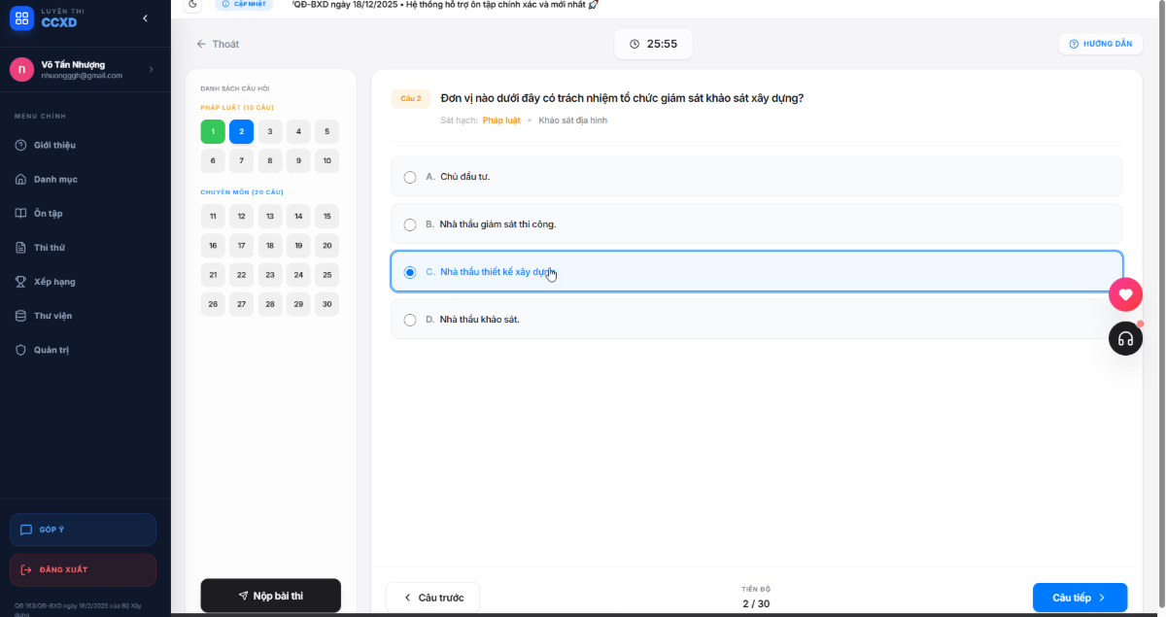Image resolution: width=1166 pixels, height=617 pixels.
Task: Click Nộp bài thi button
Action: pyautogui.click(x=270, y=596)
